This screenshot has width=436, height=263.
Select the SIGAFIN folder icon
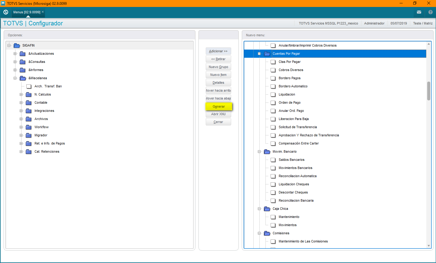17,45
